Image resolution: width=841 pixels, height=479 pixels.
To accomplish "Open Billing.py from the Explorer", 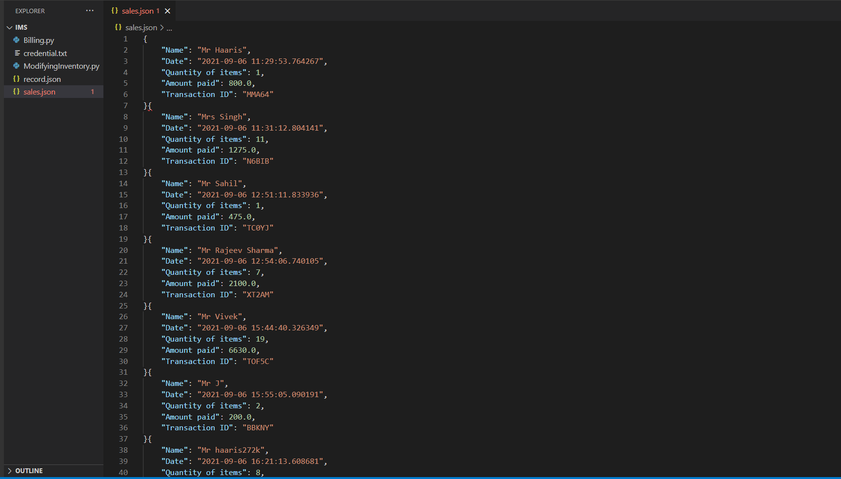I will tap(39, 40).
